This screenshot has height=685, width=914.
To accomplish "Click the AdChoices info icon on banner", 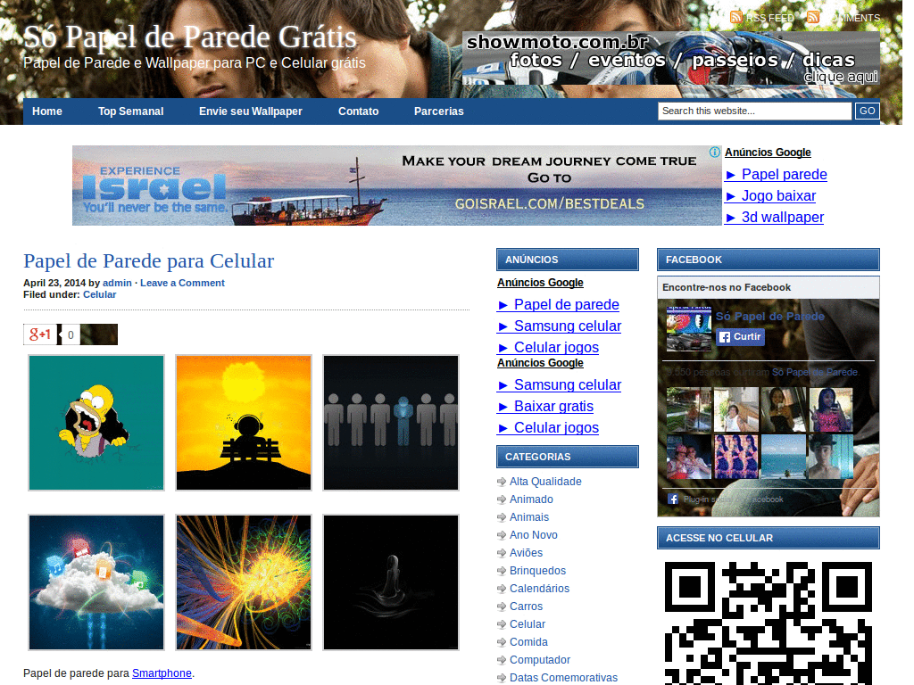I will coord(715,152).
